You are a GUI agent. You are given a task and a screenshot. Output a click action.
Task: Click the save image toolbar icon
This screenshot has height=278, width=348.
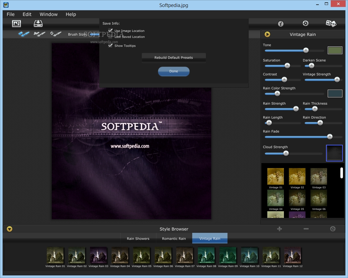tap(38, 24)
